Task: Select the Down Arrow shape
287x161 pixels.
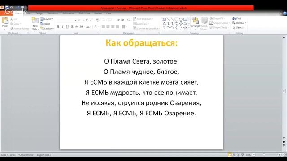Action: coord(181,24)
